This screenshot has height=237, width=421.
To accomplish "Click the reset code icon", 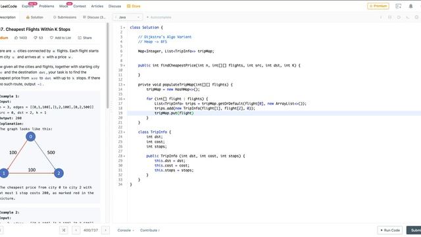I will (x=399, y=17).
